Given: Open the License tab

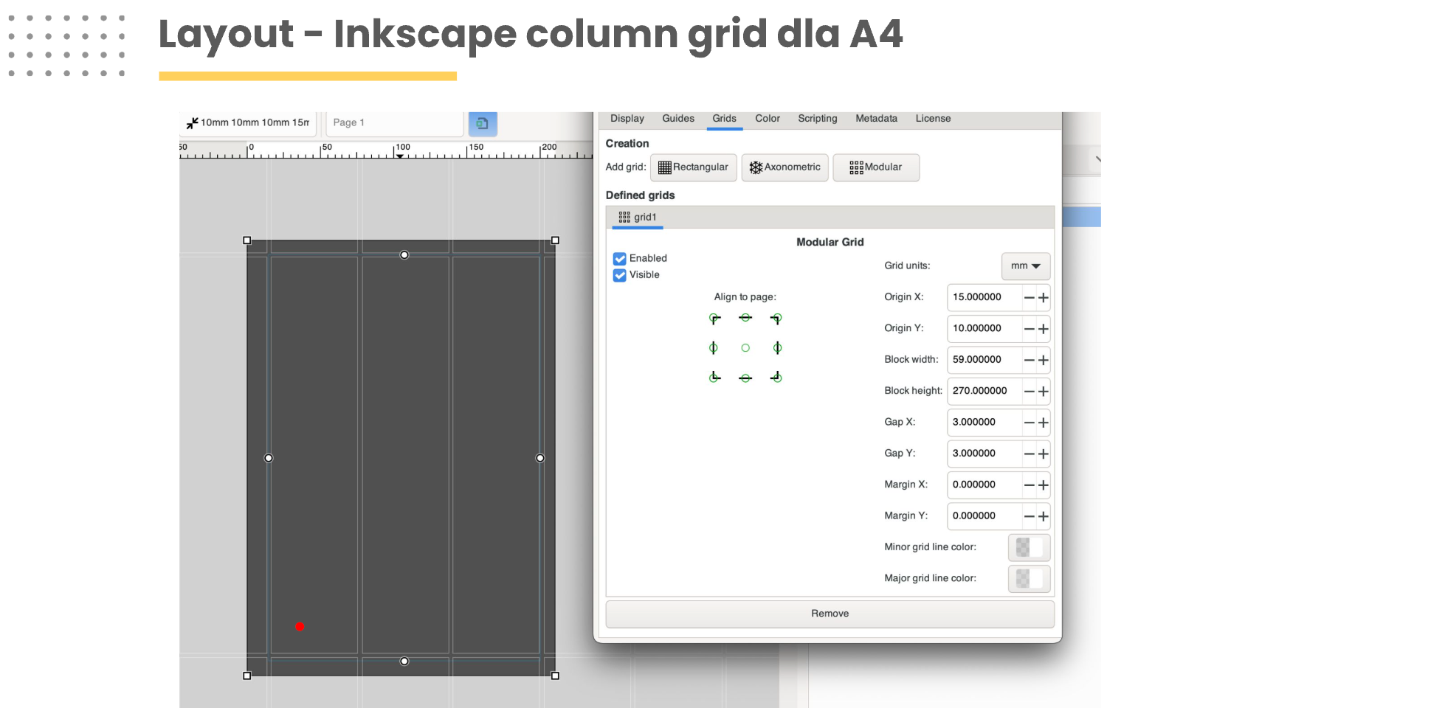Looking at the screenshot, I should point(933,119).
